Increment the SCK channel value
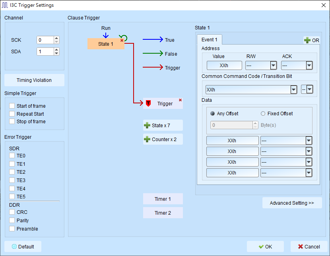330x256 pixels. click(56, 38)
